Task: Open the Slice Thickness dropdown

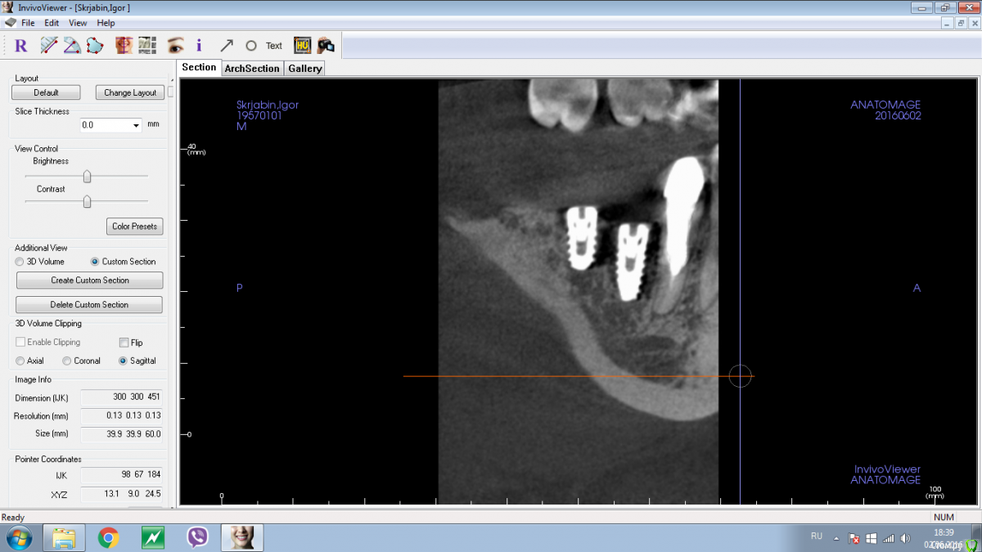Action: click(135, 125)
